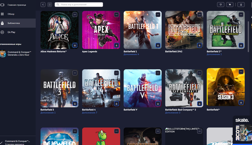
Task: Open Battlefield Season 3 options menu
Action: (x=241, y=72)
